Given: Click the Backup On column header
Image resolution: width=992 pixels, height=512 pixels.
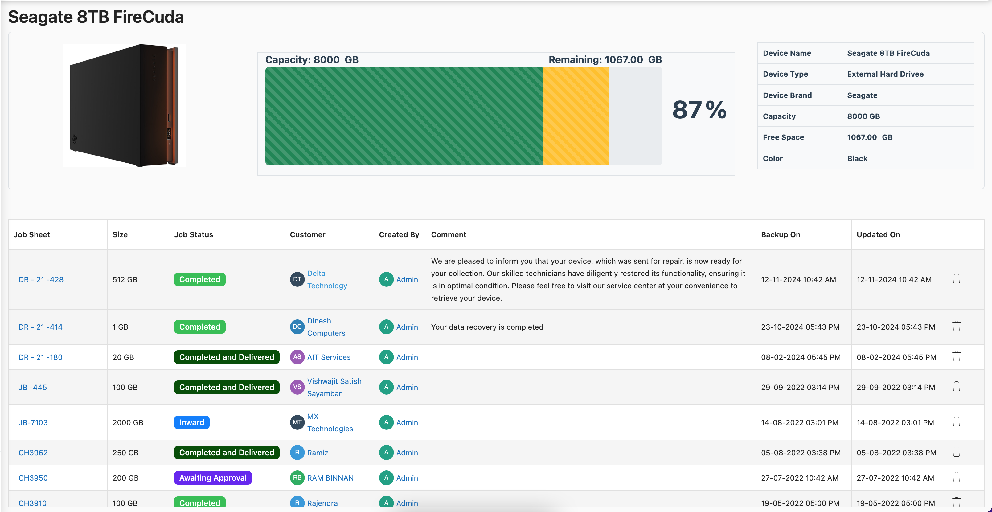Looking at the screenshot, I should click(780, 234).
